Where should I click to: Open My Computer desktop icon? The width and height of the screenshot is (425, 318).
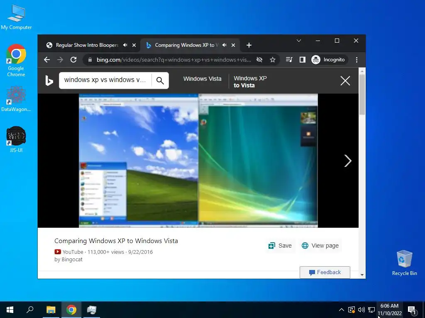click(x=16, y=17)
